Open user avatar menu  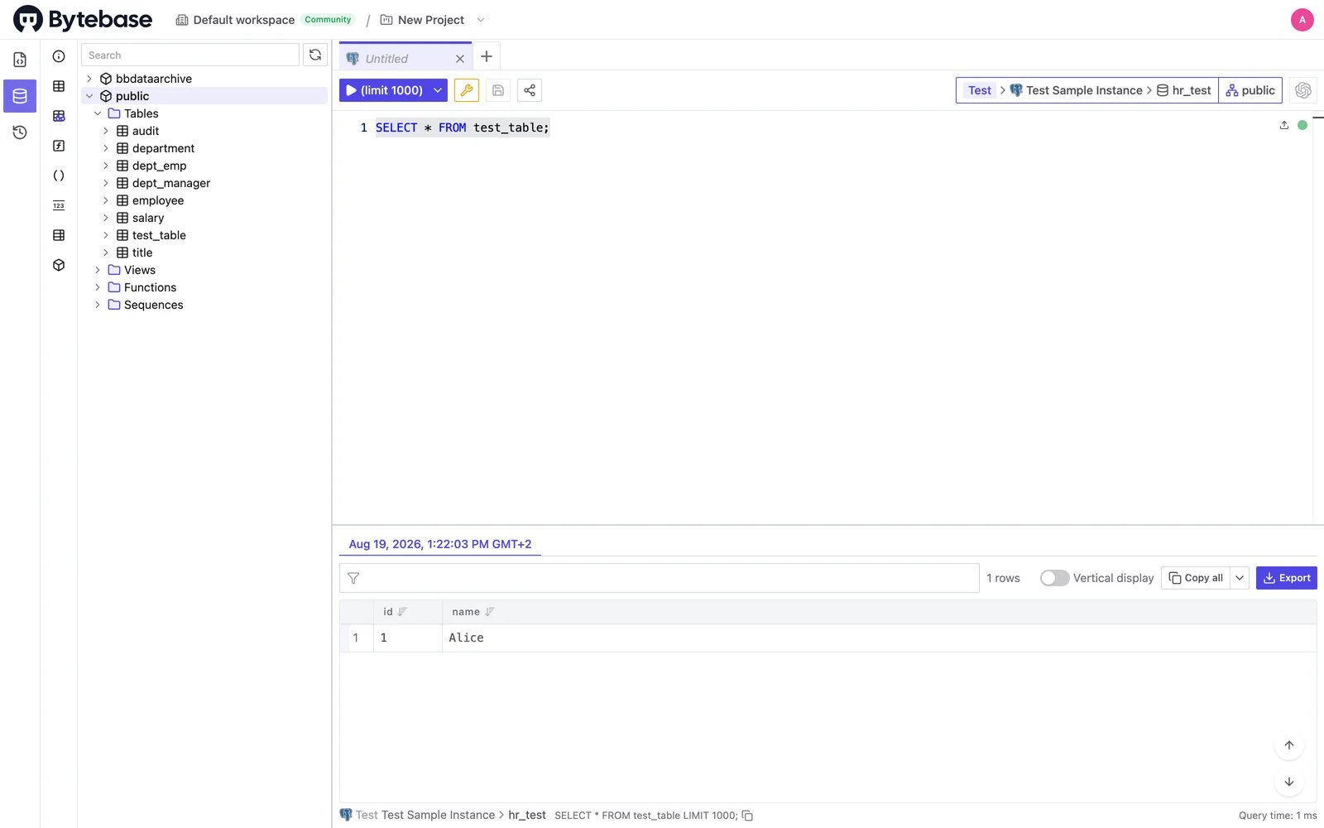click(x=1302, y=20)
